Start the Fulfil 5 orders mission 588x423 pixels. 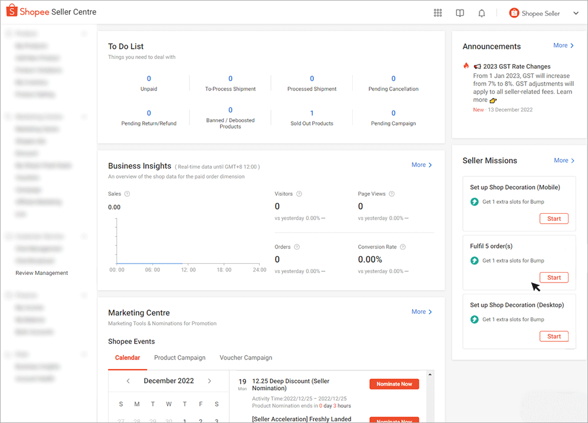553,277
